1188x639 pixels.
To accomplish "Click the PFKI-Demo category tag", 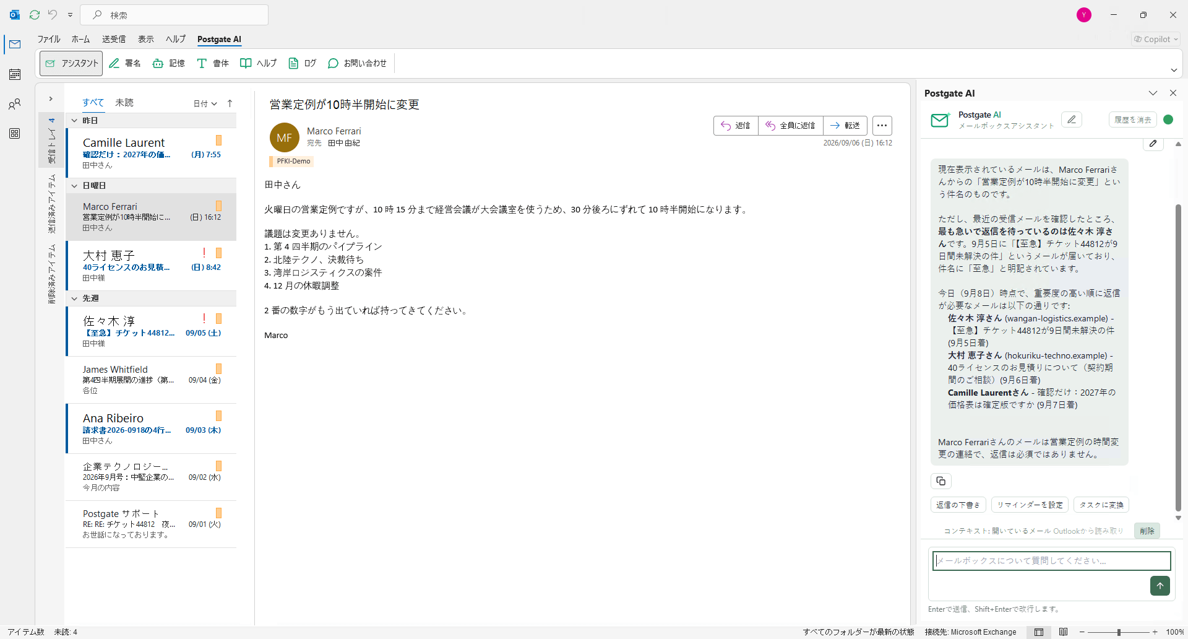I will tap(291, 161).
